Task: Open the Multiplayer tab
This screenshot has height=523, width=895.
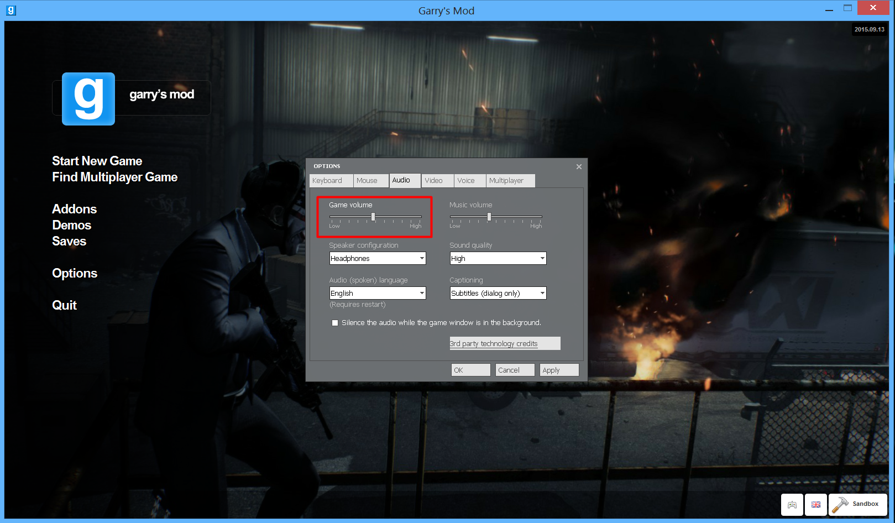Action: [511, 181]
